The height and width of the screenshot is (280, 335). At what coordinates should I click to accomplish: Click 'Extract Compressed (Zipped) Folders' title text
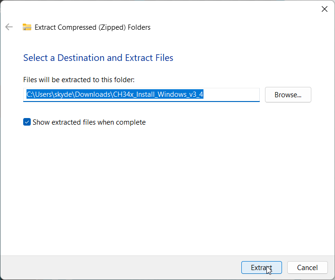point(93,27)
